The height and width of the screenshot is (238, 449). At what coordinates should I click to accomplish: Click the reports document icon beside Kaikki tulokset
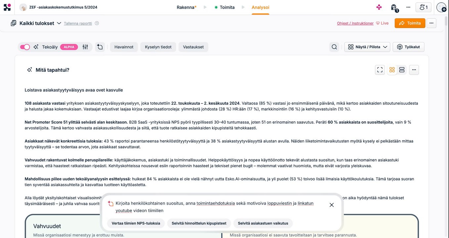(x=14, y=23)
